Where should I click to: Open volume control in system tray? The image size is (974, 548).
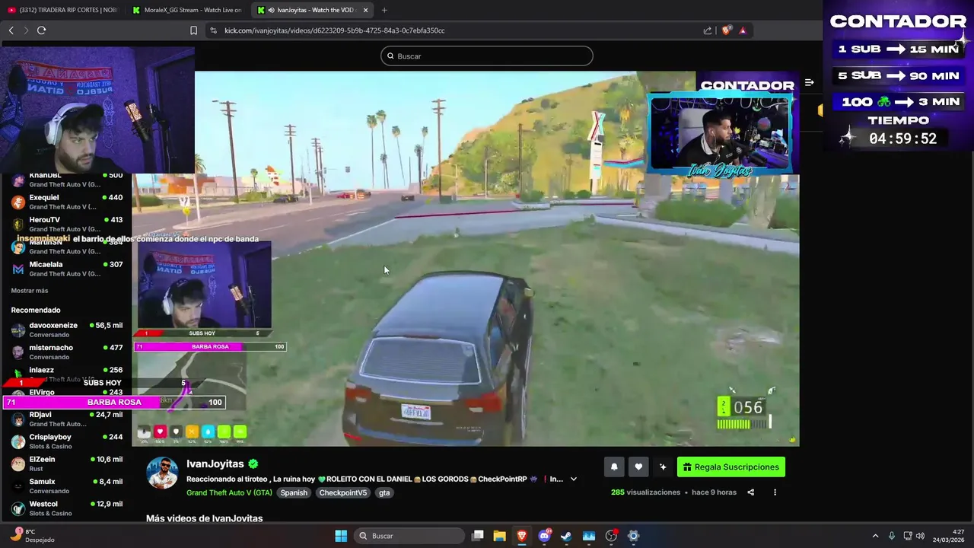[920, 536]
